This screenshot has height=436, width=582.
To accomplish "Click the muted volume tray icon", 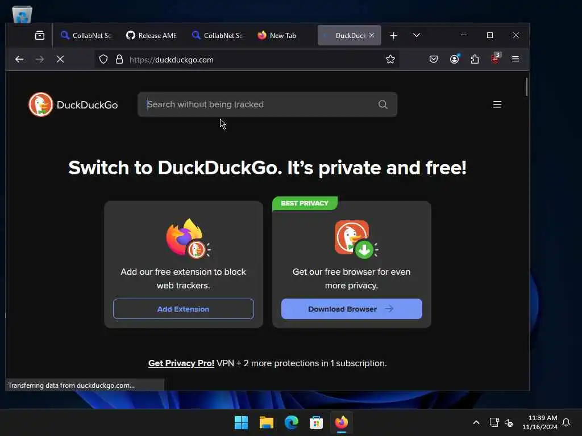I will [x=509, y=422].
